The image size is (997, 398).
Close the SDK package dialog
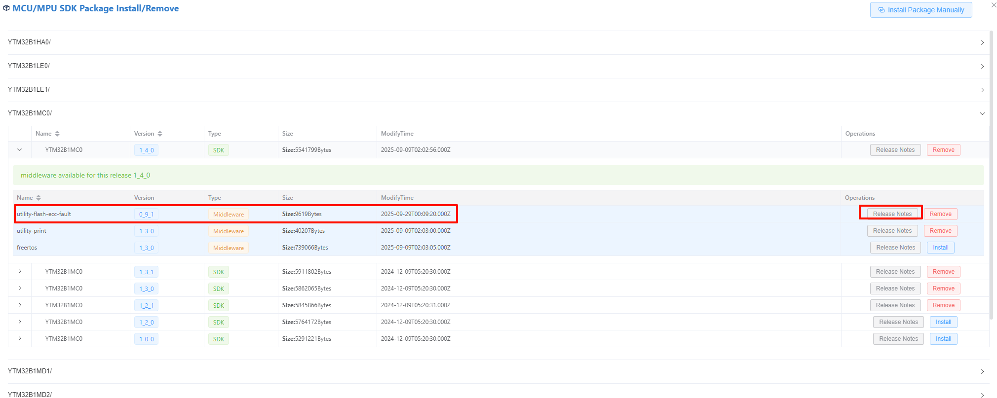coord(994,5)
